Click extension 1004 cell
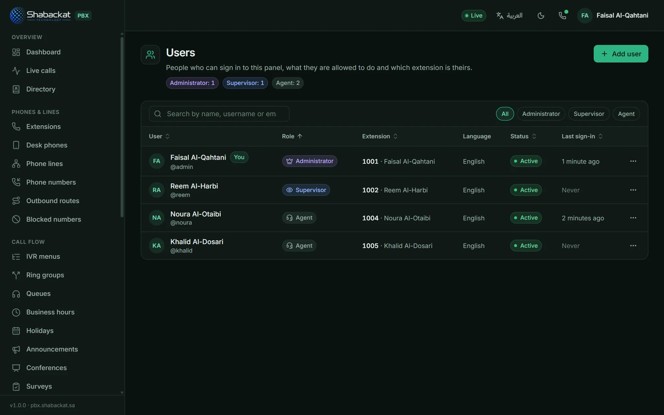The height and width of the screenshot is (415, 664). coord(396,218)
